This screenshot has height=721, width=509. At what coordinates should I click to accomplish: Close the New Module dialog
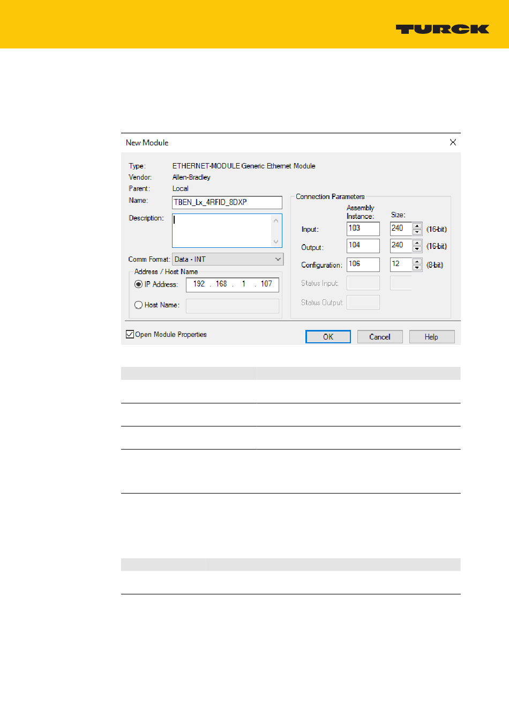pyautogui.click(x=453, y=142)
